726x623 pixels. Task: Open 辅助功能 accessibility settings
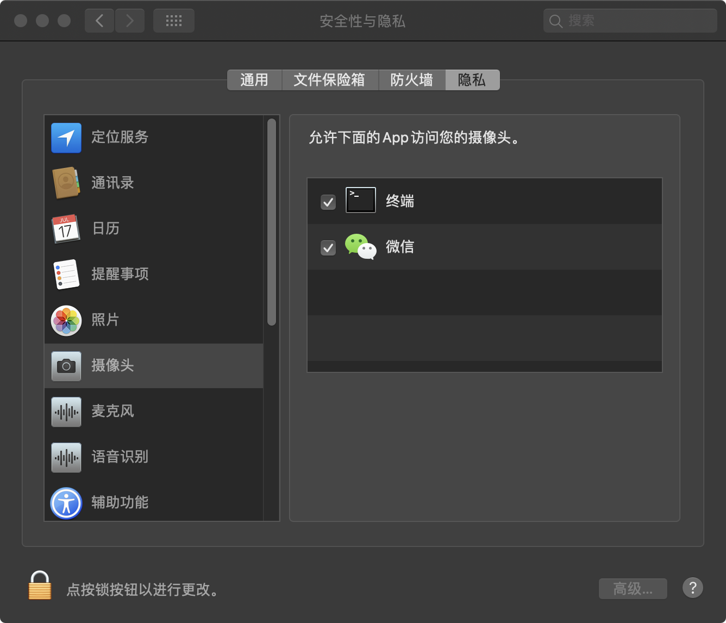tap(66, 503)
